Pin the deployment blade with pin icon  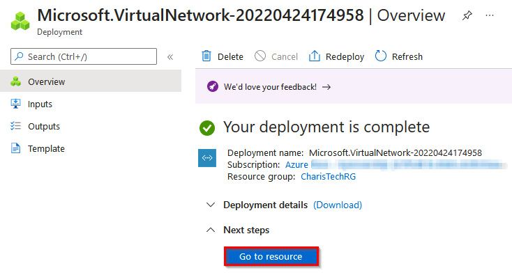pyautogui.click(x=467, y=15)
